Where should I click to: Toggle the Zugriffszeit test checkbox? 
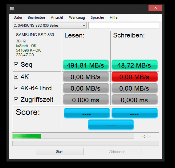coord(16,99)
